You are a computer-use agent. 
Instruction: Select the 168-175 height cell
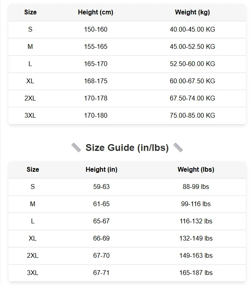pos(96,81)
